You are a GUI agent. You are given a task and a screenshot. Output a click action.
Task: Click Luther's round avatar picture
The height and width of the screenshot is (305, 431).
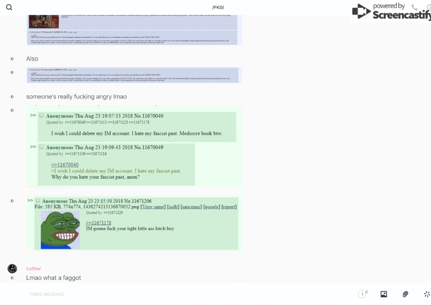pyautogui.click(x=12, y=268)
